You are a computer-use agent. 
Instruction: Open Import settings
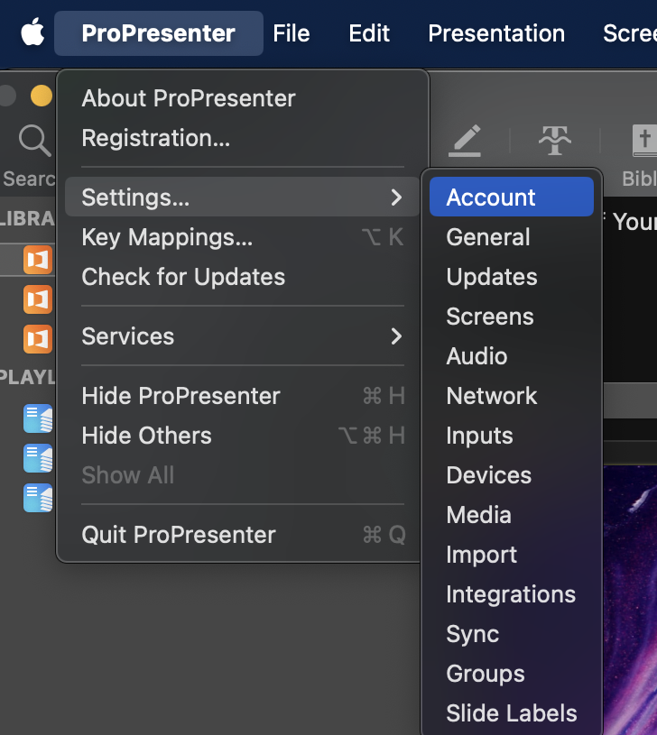[512, 555]
